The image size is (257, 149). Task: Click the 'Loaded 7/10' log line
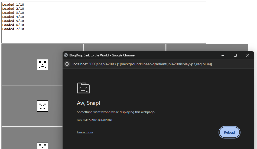click(13, 29)
